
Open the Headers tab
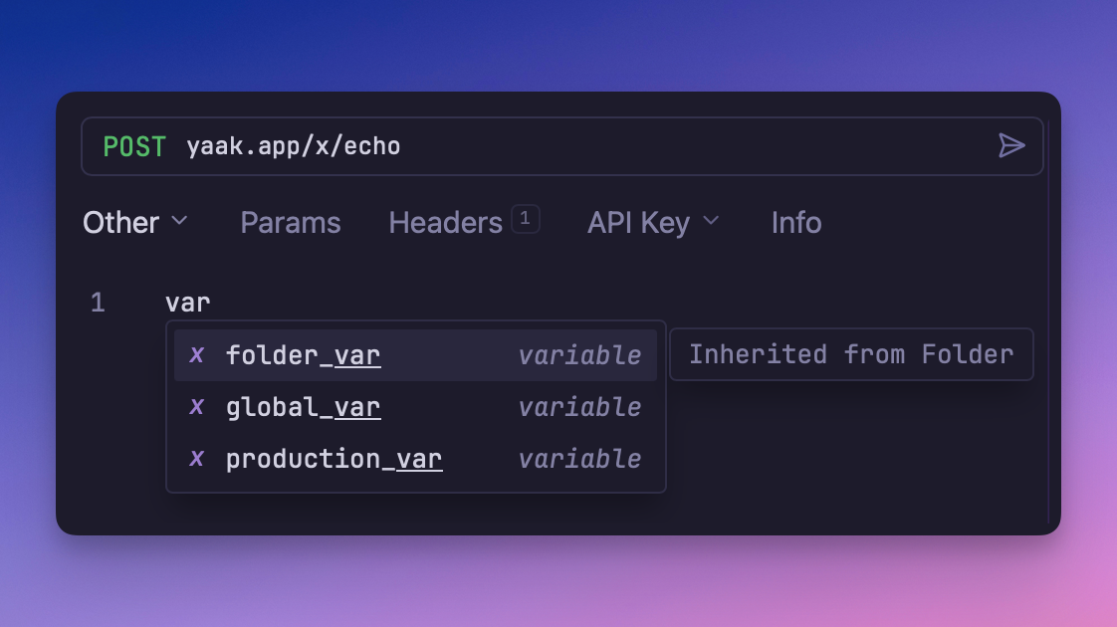(445, 223)
